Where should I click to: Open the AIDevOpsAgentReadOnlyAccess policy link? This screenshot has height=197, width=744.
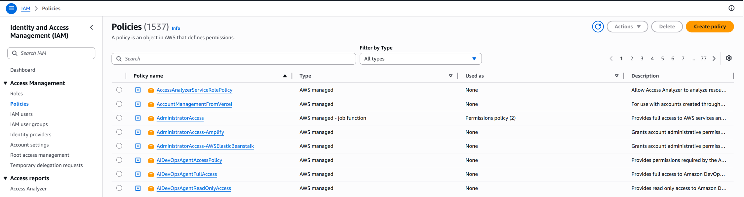coord(194,188)
